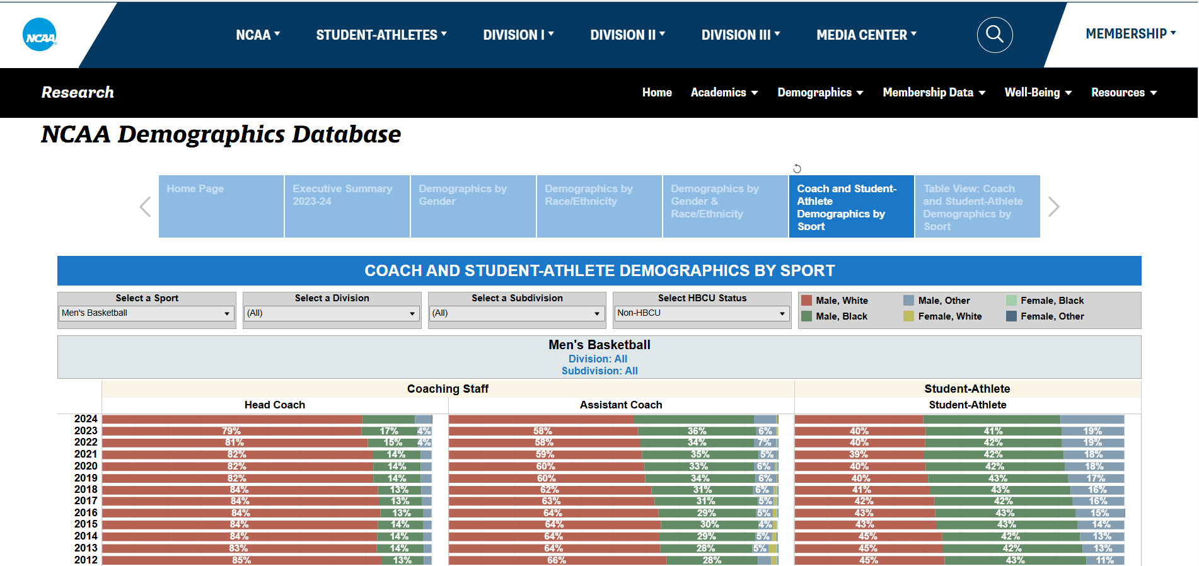Click the Male, Other legend swatch
This screenshot has height=566, width=1199.
(908, 301)
